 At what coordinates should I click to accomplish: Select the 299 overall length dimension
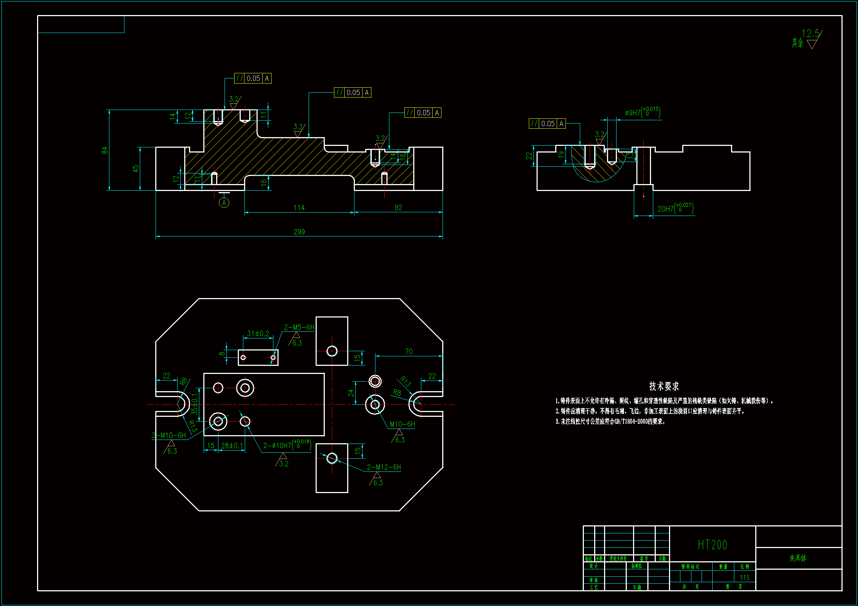tap(299, 232)
